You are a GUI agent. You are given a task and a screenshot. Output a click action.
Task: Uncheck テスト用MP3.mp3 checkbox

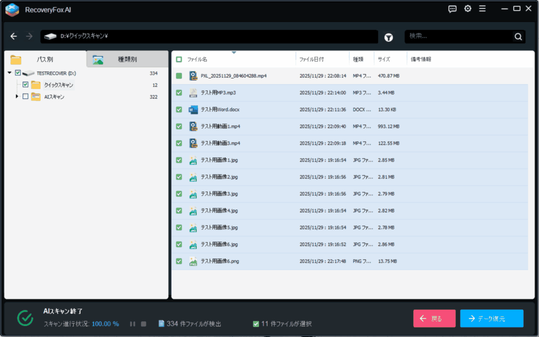179,93
